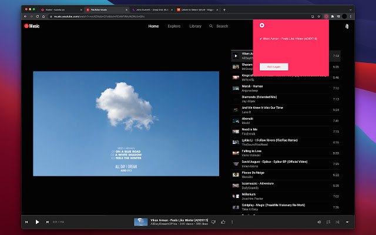Click the play icon on first queue item
This screenshot has width=376, height=235.
[x=236, y=56]
